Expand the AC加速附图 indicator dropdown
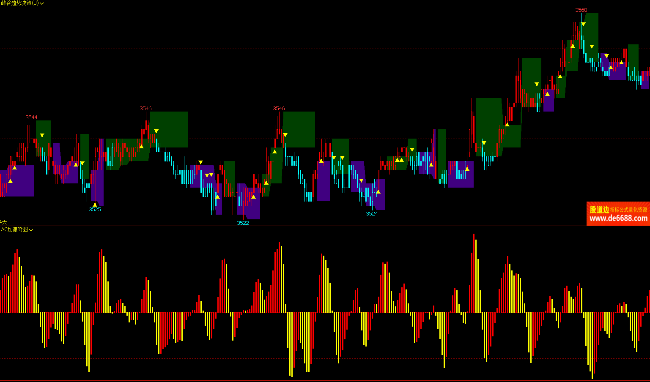Screen dimensions: 650x382 click(x=31, y=230)
